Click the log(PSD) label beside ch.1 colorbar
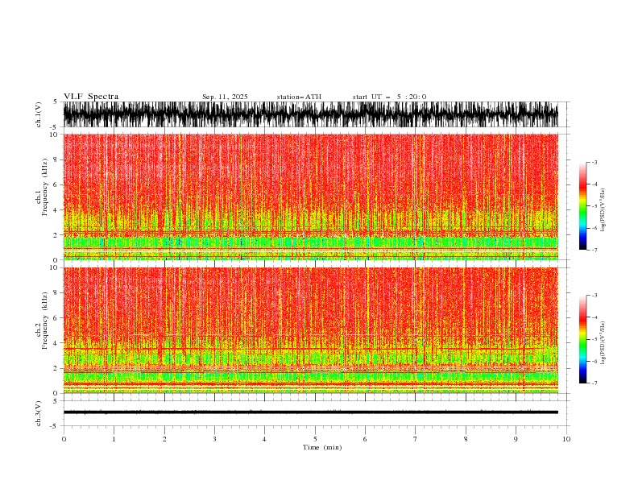Screen dimensions: 638x493 point(603,210)
